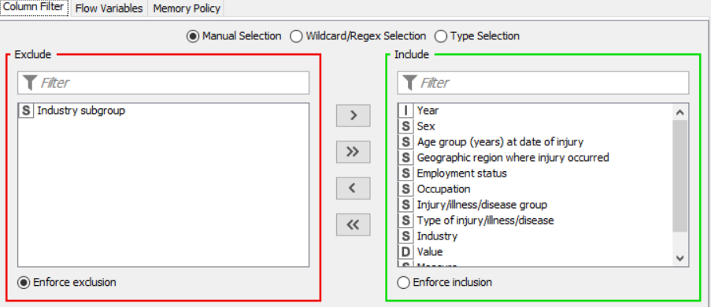This screenshot has width=711, height=307.
Task: Click the double left arrow remove-all button
Action: 354,225
